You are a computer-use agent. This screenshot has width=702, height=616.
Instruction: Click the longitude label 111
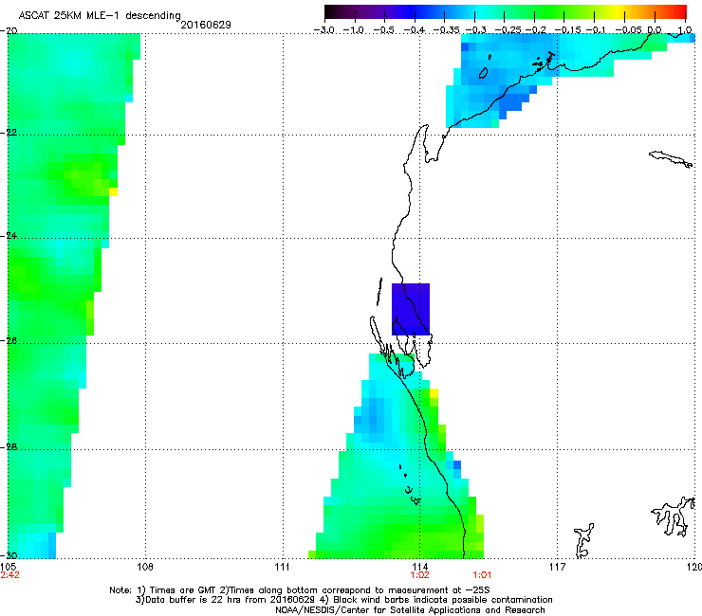coord(282,568)
